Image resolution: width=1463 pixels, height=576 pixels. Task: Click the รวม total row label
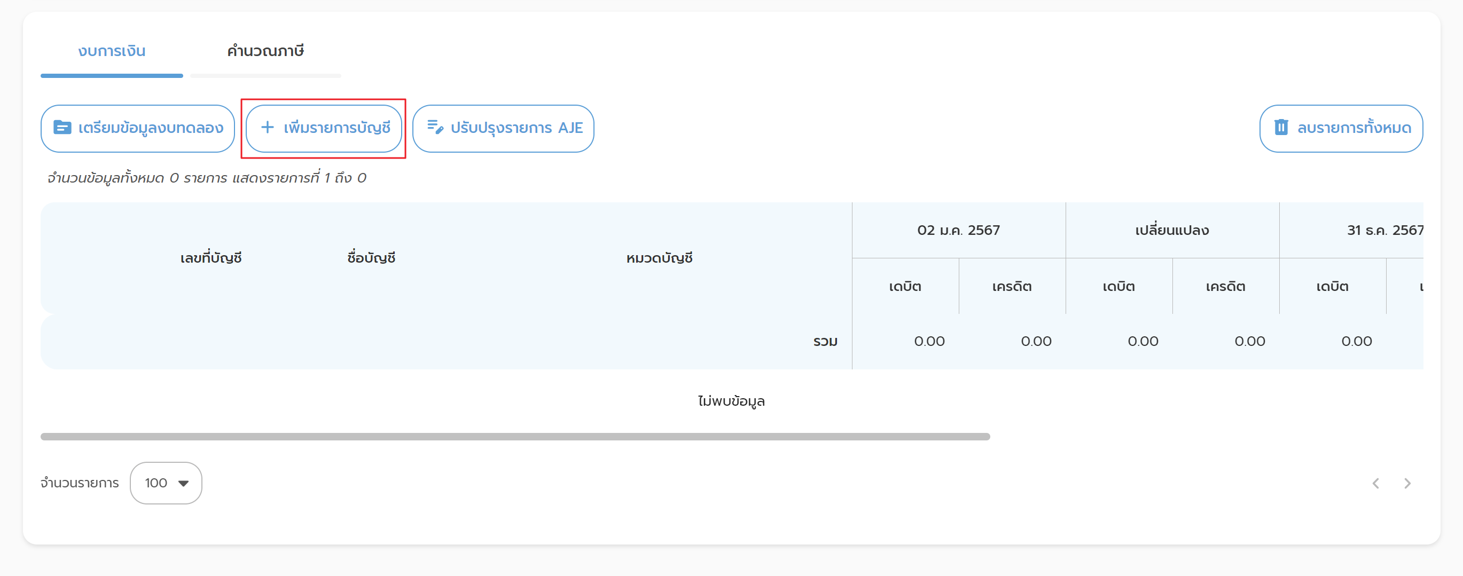[x=825, y=342]
